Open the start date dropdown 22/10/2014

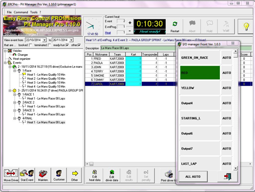[44, 40]
